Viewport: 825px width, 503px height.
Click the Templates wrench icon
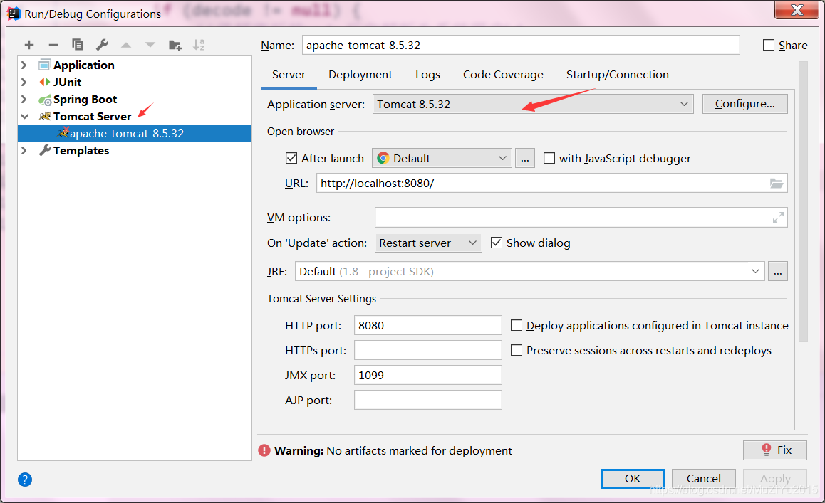click(x=45, y=150)
